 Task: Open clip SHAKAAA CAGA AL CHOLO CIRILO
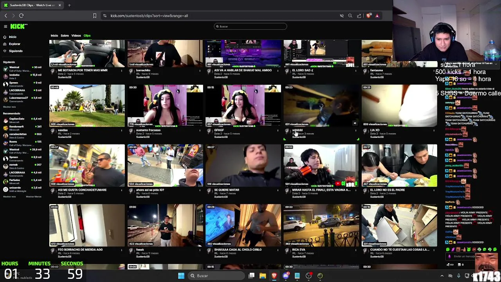pos(243,225)
